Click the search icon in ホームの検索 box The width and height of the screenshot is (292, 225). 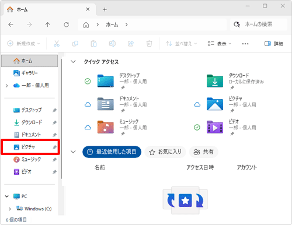(237, 24)
